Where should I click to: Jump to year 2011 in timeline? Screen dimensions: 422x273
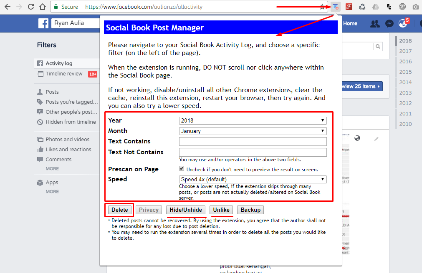click(405, 114)
